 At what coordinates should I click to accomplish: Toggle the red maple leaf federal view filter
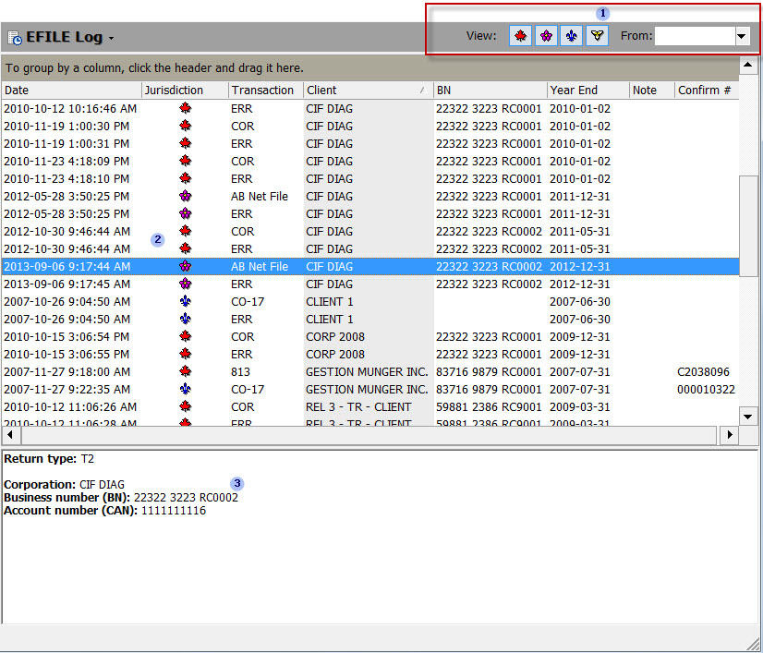pyautogui.click(x=521, y=36)
